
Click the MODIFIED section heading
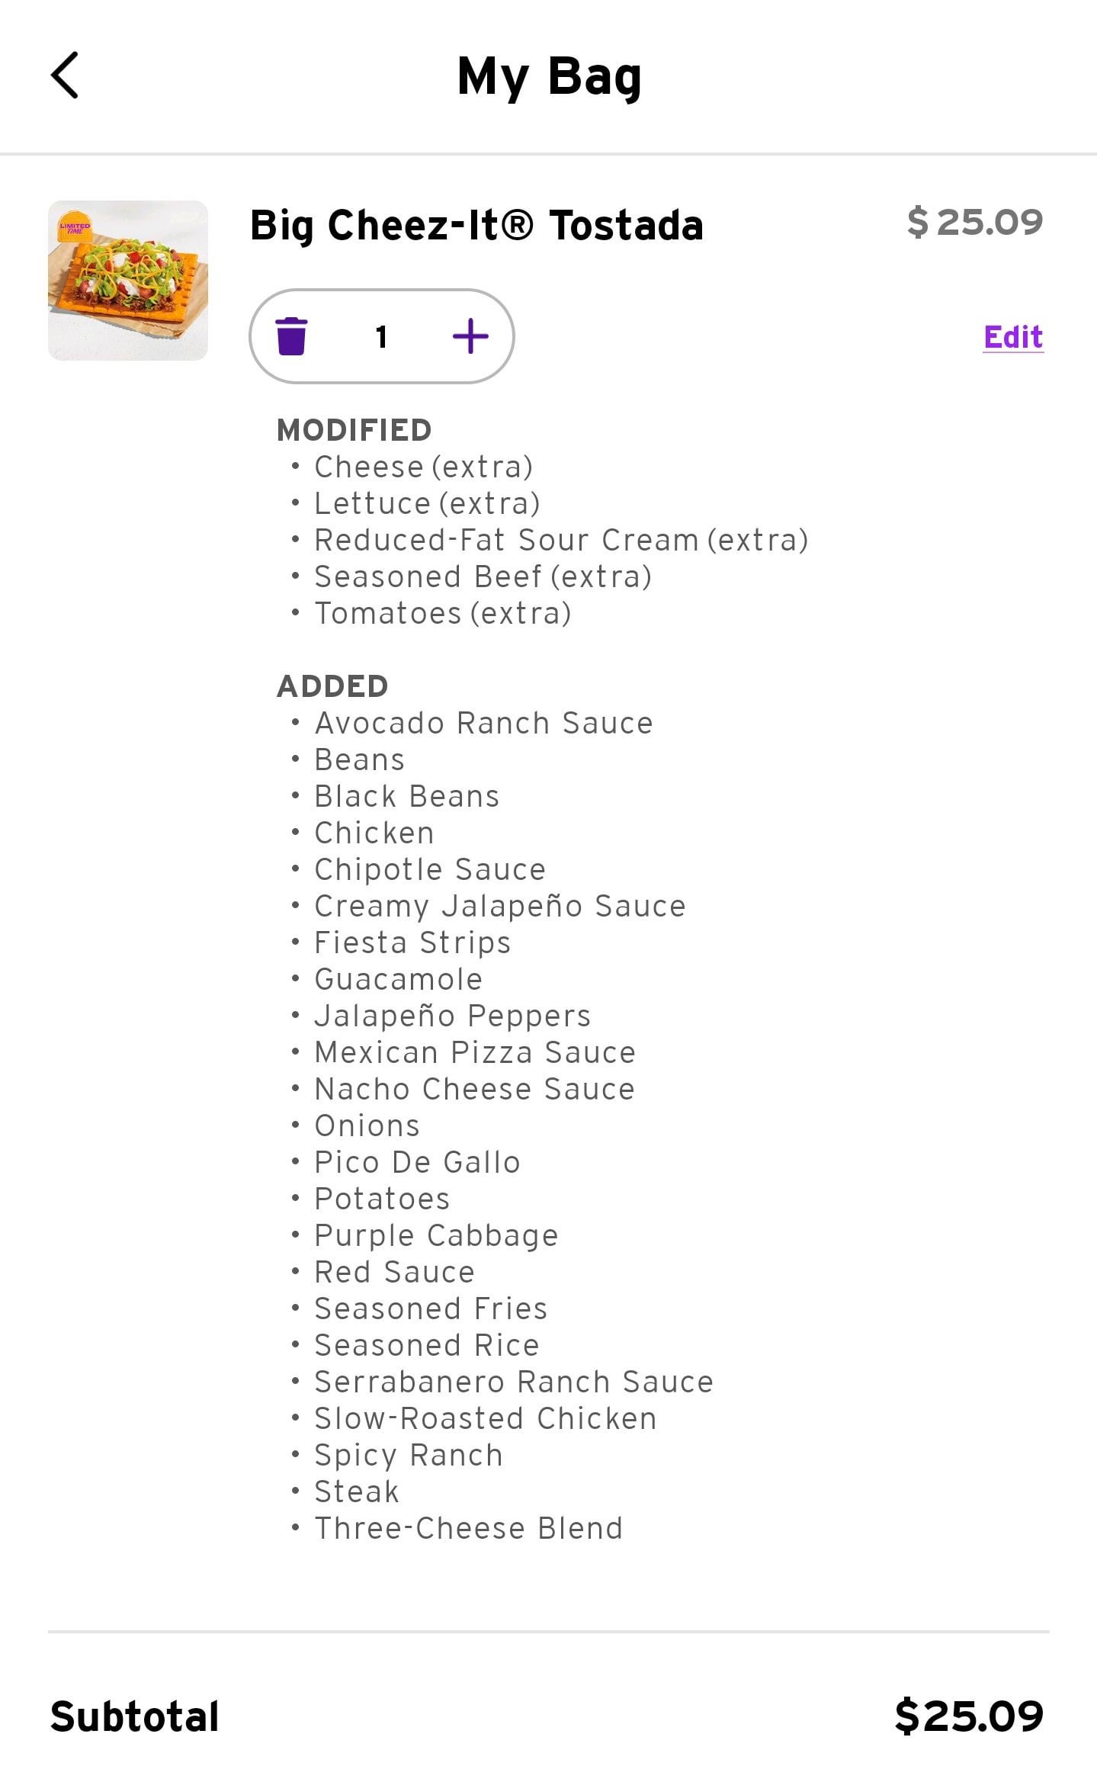click(354, 430)
